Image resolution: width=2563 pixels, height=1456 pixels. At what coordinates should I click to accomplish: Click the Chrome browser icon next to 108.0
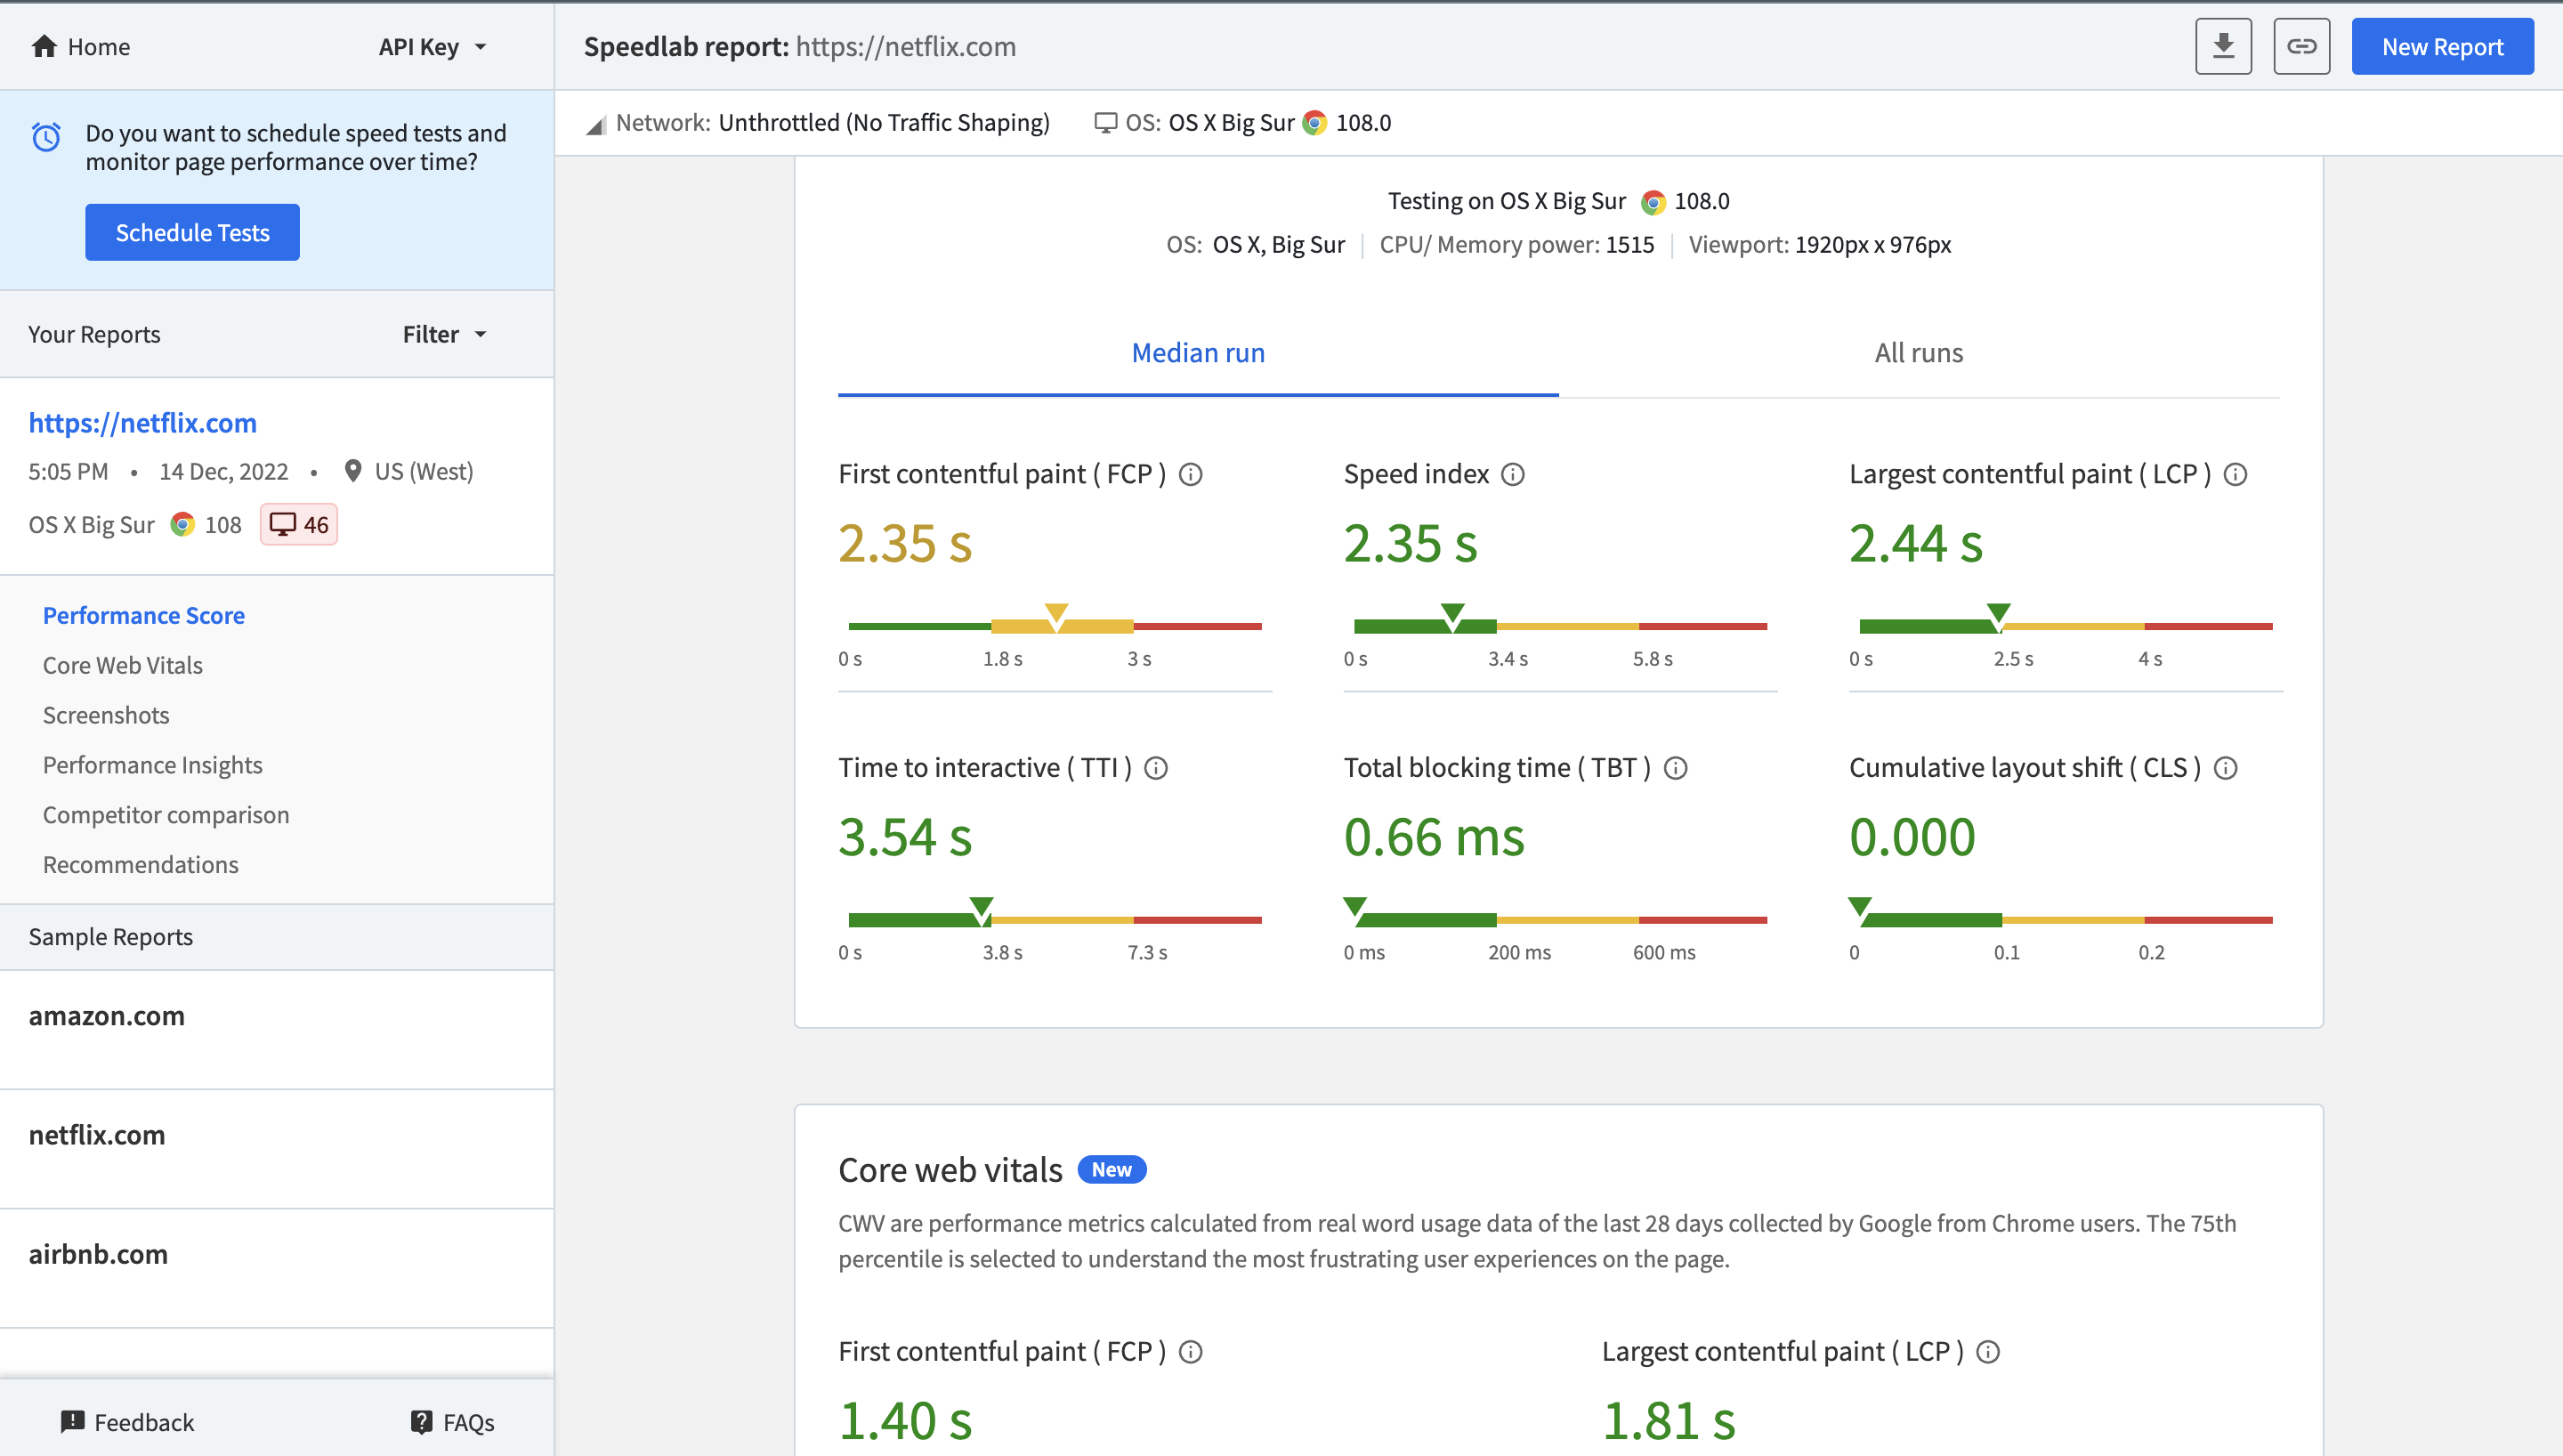coord(1312,123)
